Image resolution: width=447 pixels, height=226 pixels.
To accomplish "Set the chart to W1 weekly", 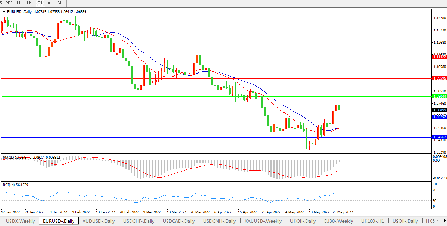I will pyautogui.click(x=51, y=3).
